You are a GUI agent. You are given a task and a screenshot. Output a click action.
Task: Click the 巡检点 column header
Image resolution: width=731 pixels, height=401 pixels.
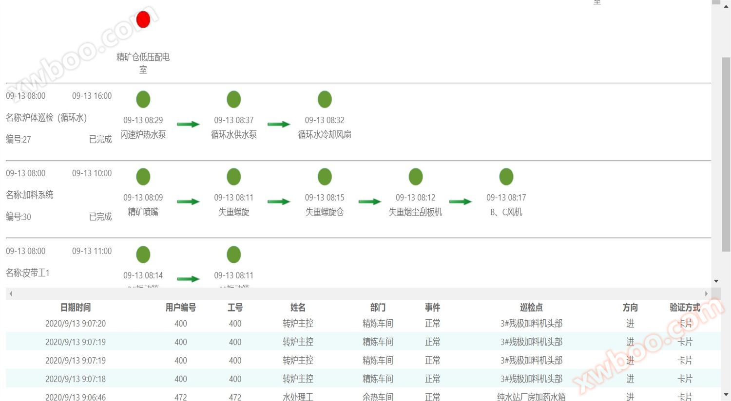pyautogui.click(x=531, y=308)
